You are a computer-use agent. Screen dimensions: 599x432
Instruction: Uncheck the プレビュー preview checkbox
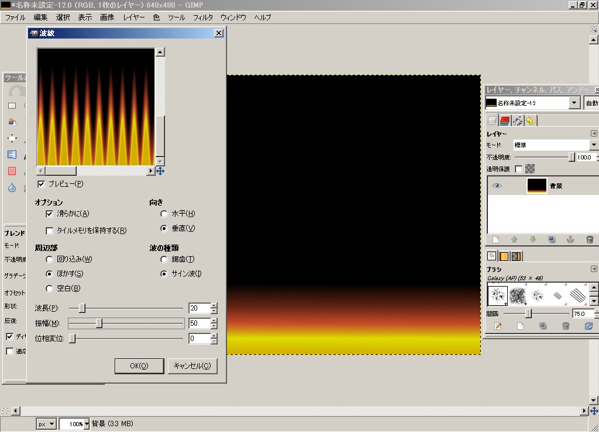click(42, 184)
